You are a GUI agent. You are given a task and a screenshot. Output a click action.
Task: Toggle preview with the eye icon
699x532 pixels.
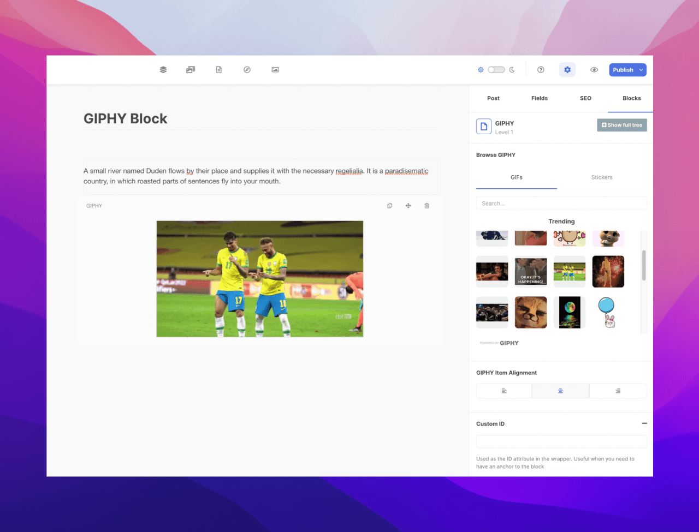594,70
